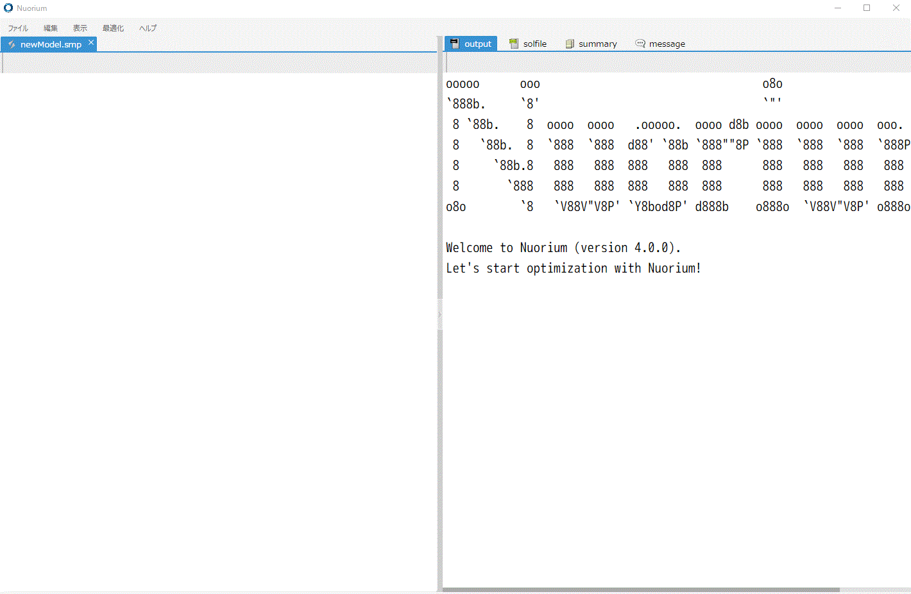Minimize the Nuorium window
Screen dimensions: 911x594
click(838, 8)
